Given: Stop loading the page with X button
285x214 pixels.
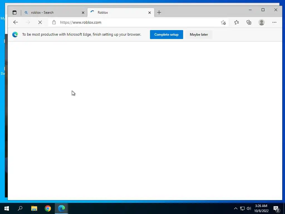Looking at the screenshot, I should 40,22.
